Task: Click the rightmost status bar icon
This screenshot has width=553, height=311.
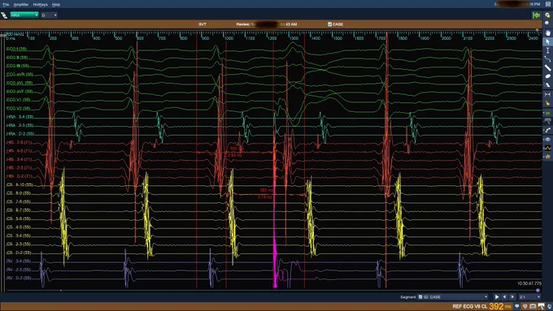Action: click(550, 306)
